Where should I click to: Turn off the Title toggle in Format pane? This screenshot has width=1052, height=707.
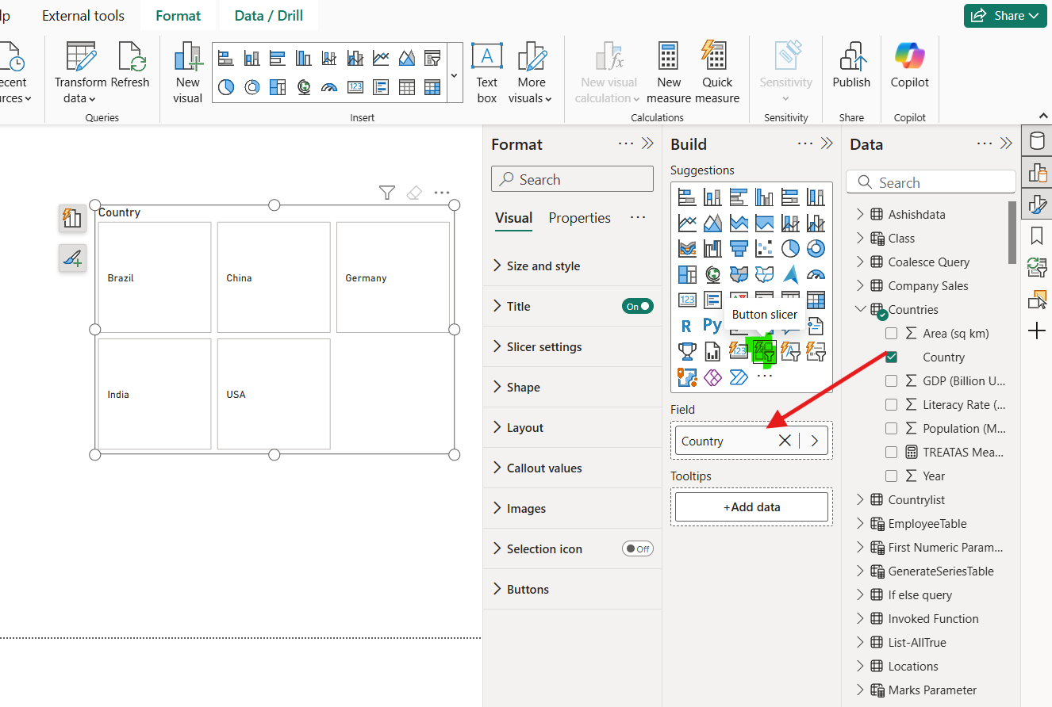point(638,306)
